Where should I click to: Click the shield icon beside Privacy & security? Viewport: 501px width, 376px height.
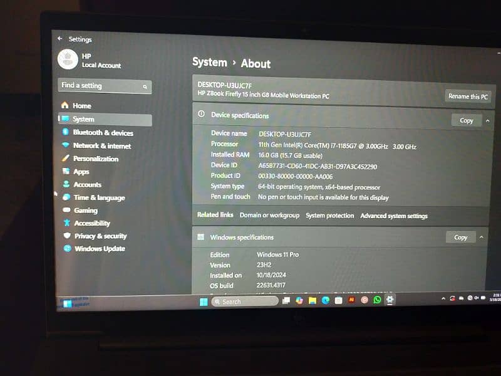point(67,236)
